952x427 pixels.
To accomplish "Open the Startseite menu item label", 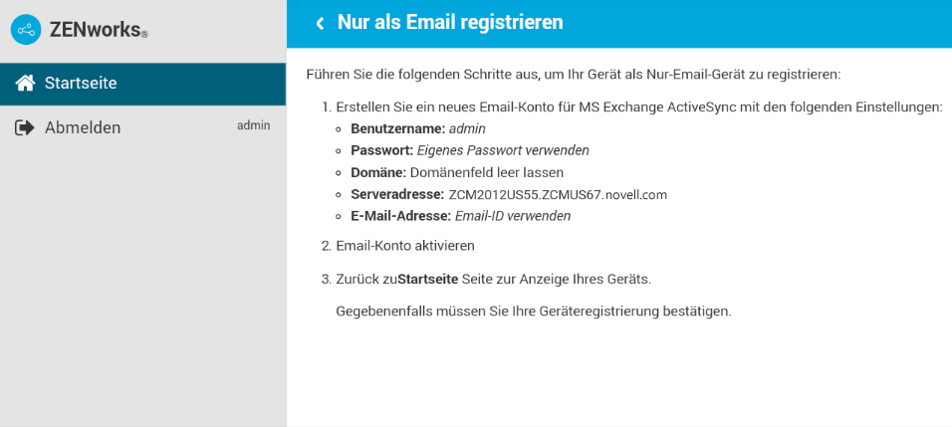I will pyautogui.click(x=81, y=84).
